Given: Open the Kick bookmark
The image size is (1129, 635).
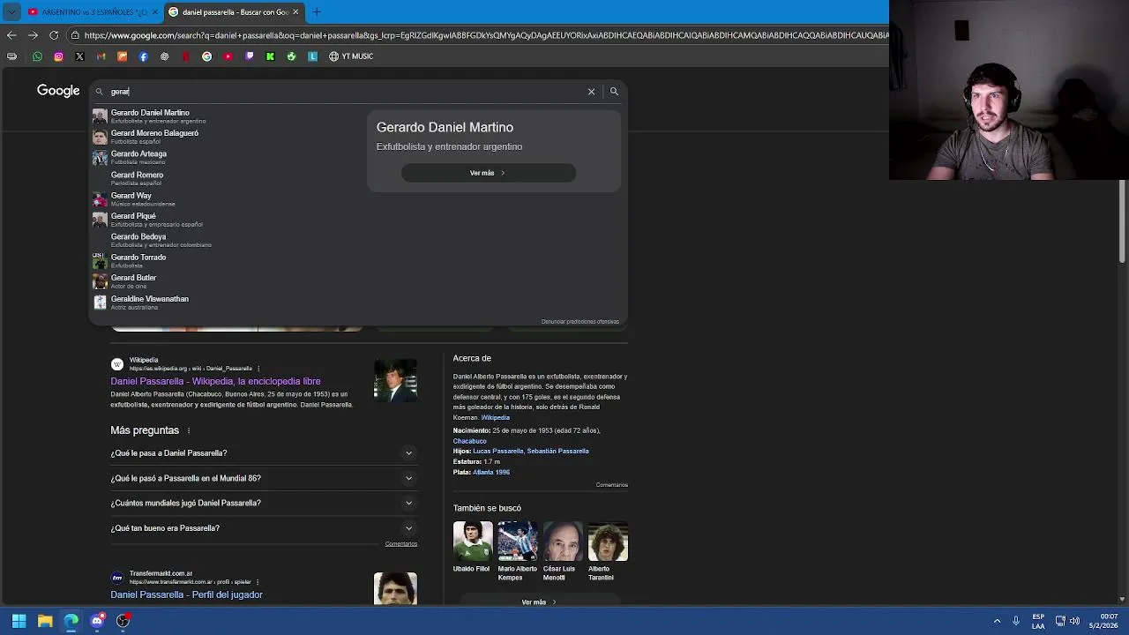Looking at the screenshot, I should point(270,56).
